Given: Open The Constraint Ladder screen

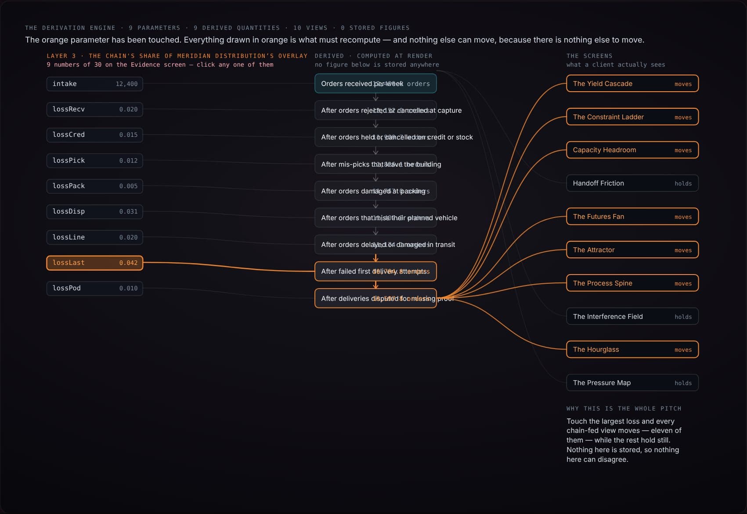Looking at the screenshot, I should click(632, 117).
